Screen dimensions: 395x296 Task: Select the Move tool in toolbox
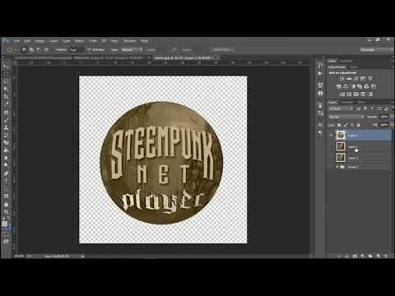[x=6, y=67]
